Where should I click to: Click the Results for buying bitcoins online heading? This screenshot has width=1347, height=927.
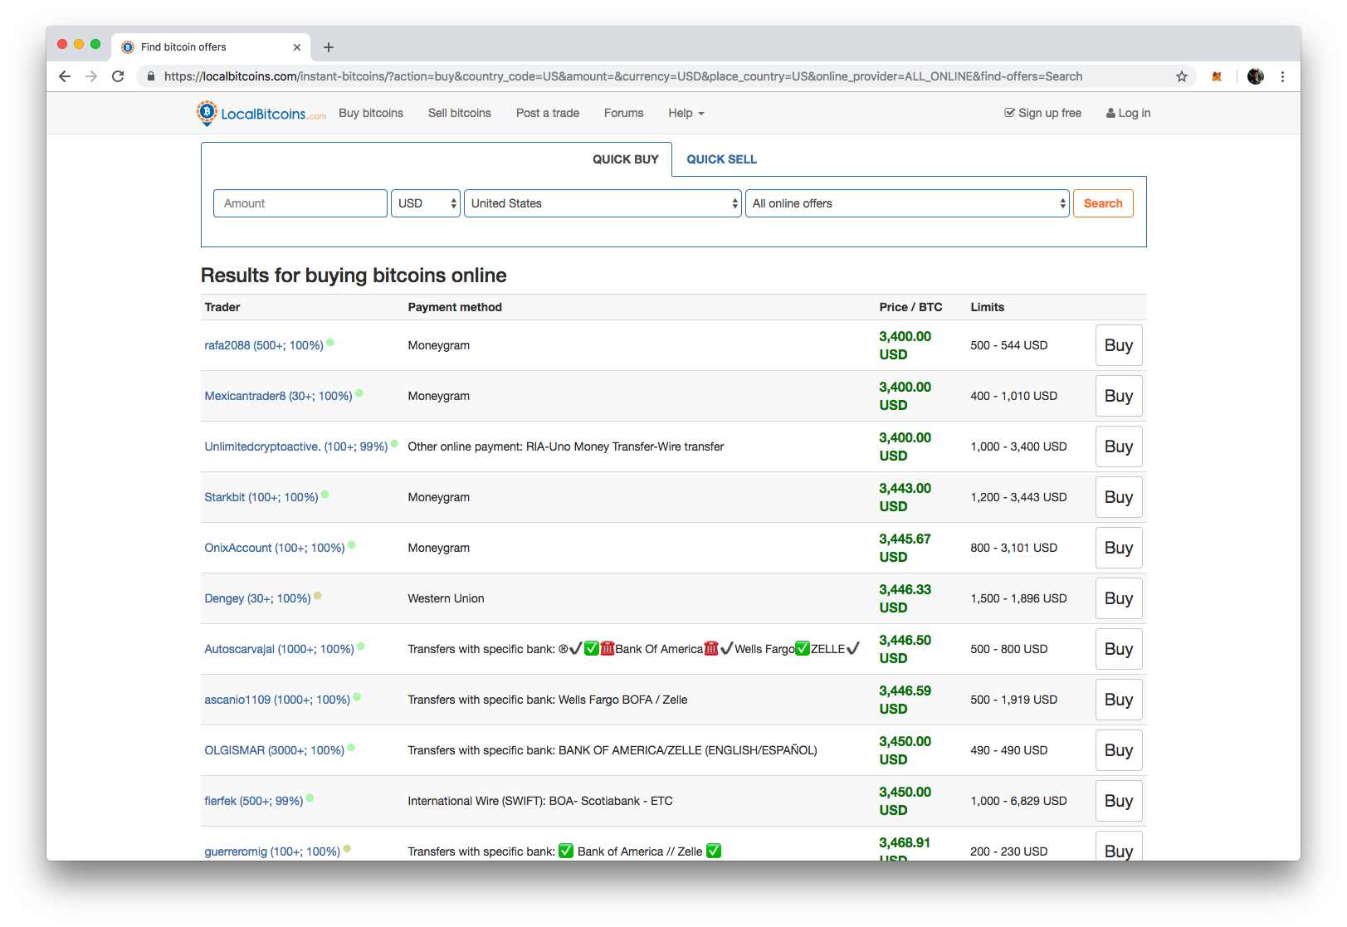[354, 276]
